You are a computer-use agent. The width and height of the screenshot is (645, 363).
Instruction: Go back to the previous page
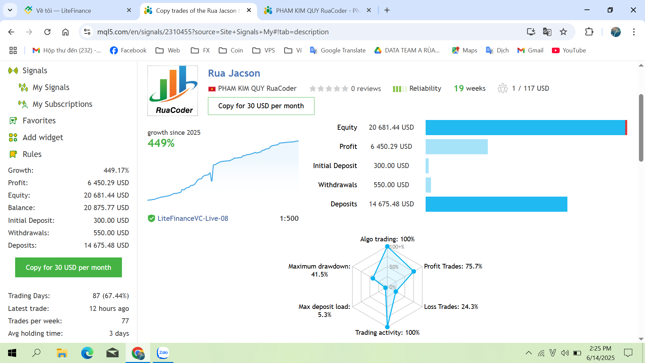pyautogui.click(x=11, y=32)
